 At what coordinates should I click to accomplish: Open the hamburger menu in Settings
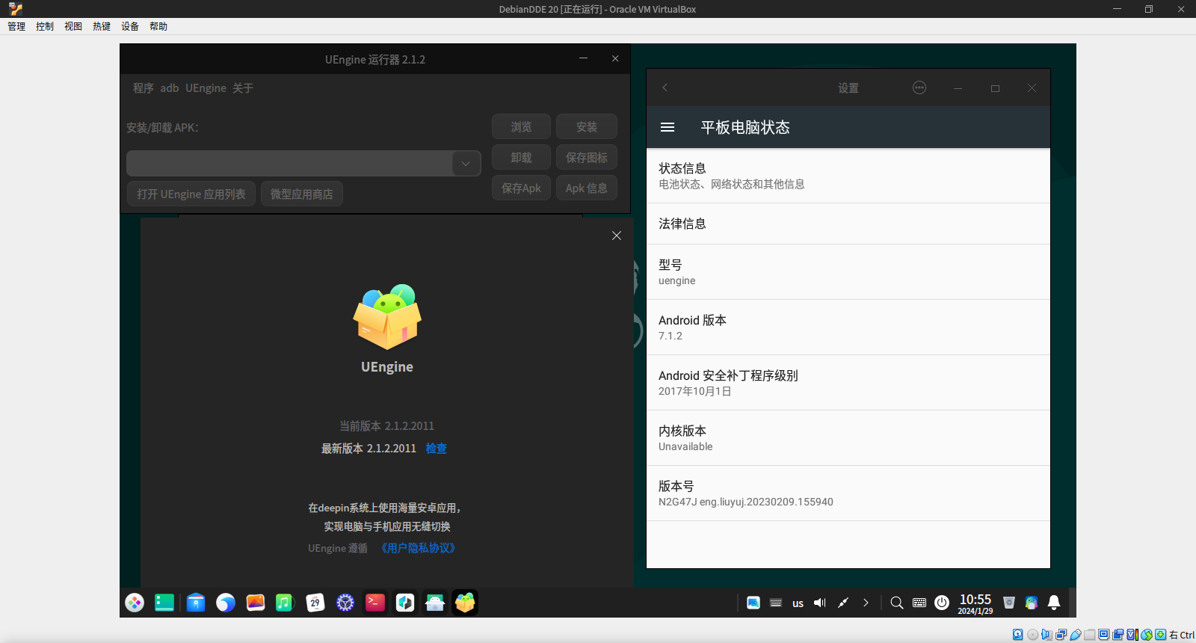[668, 128]
